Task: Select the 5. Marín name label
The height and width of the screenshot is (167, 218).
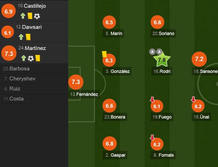Action: (113, 33)
